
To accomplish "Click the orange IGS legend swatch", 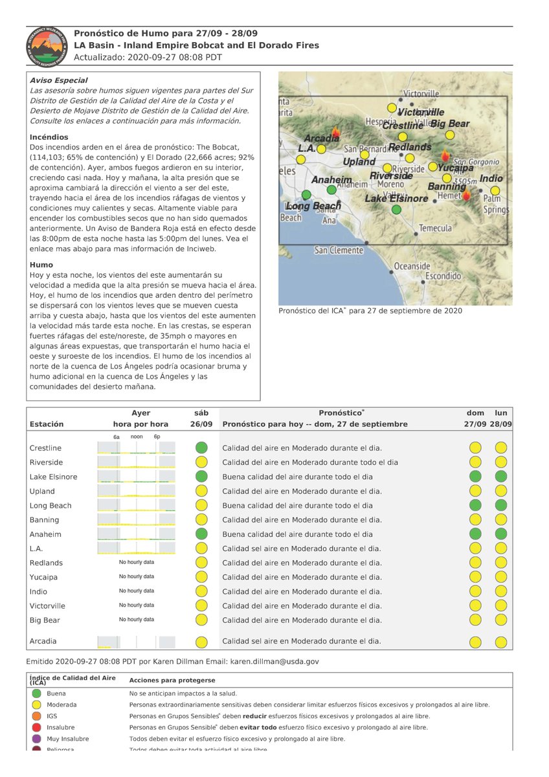I will pyautogui.click(x=37, y=716).
